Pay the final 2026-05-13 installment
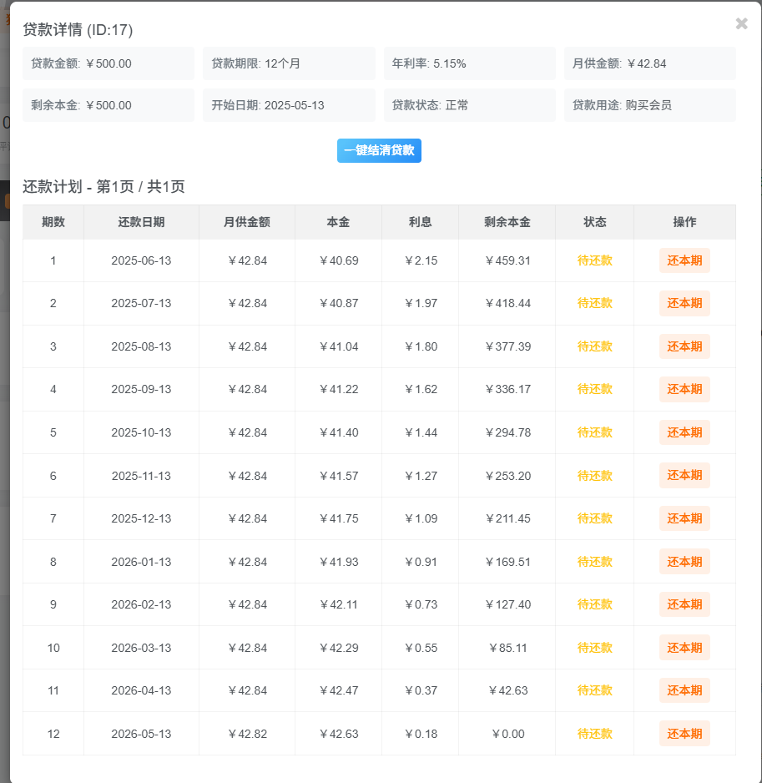 point(684,734)
